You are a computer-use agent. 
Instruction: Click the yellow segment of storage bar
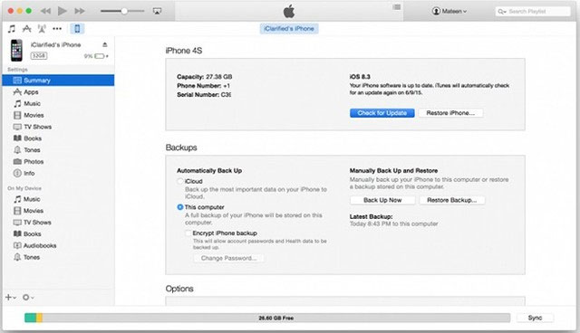[39, 318]
